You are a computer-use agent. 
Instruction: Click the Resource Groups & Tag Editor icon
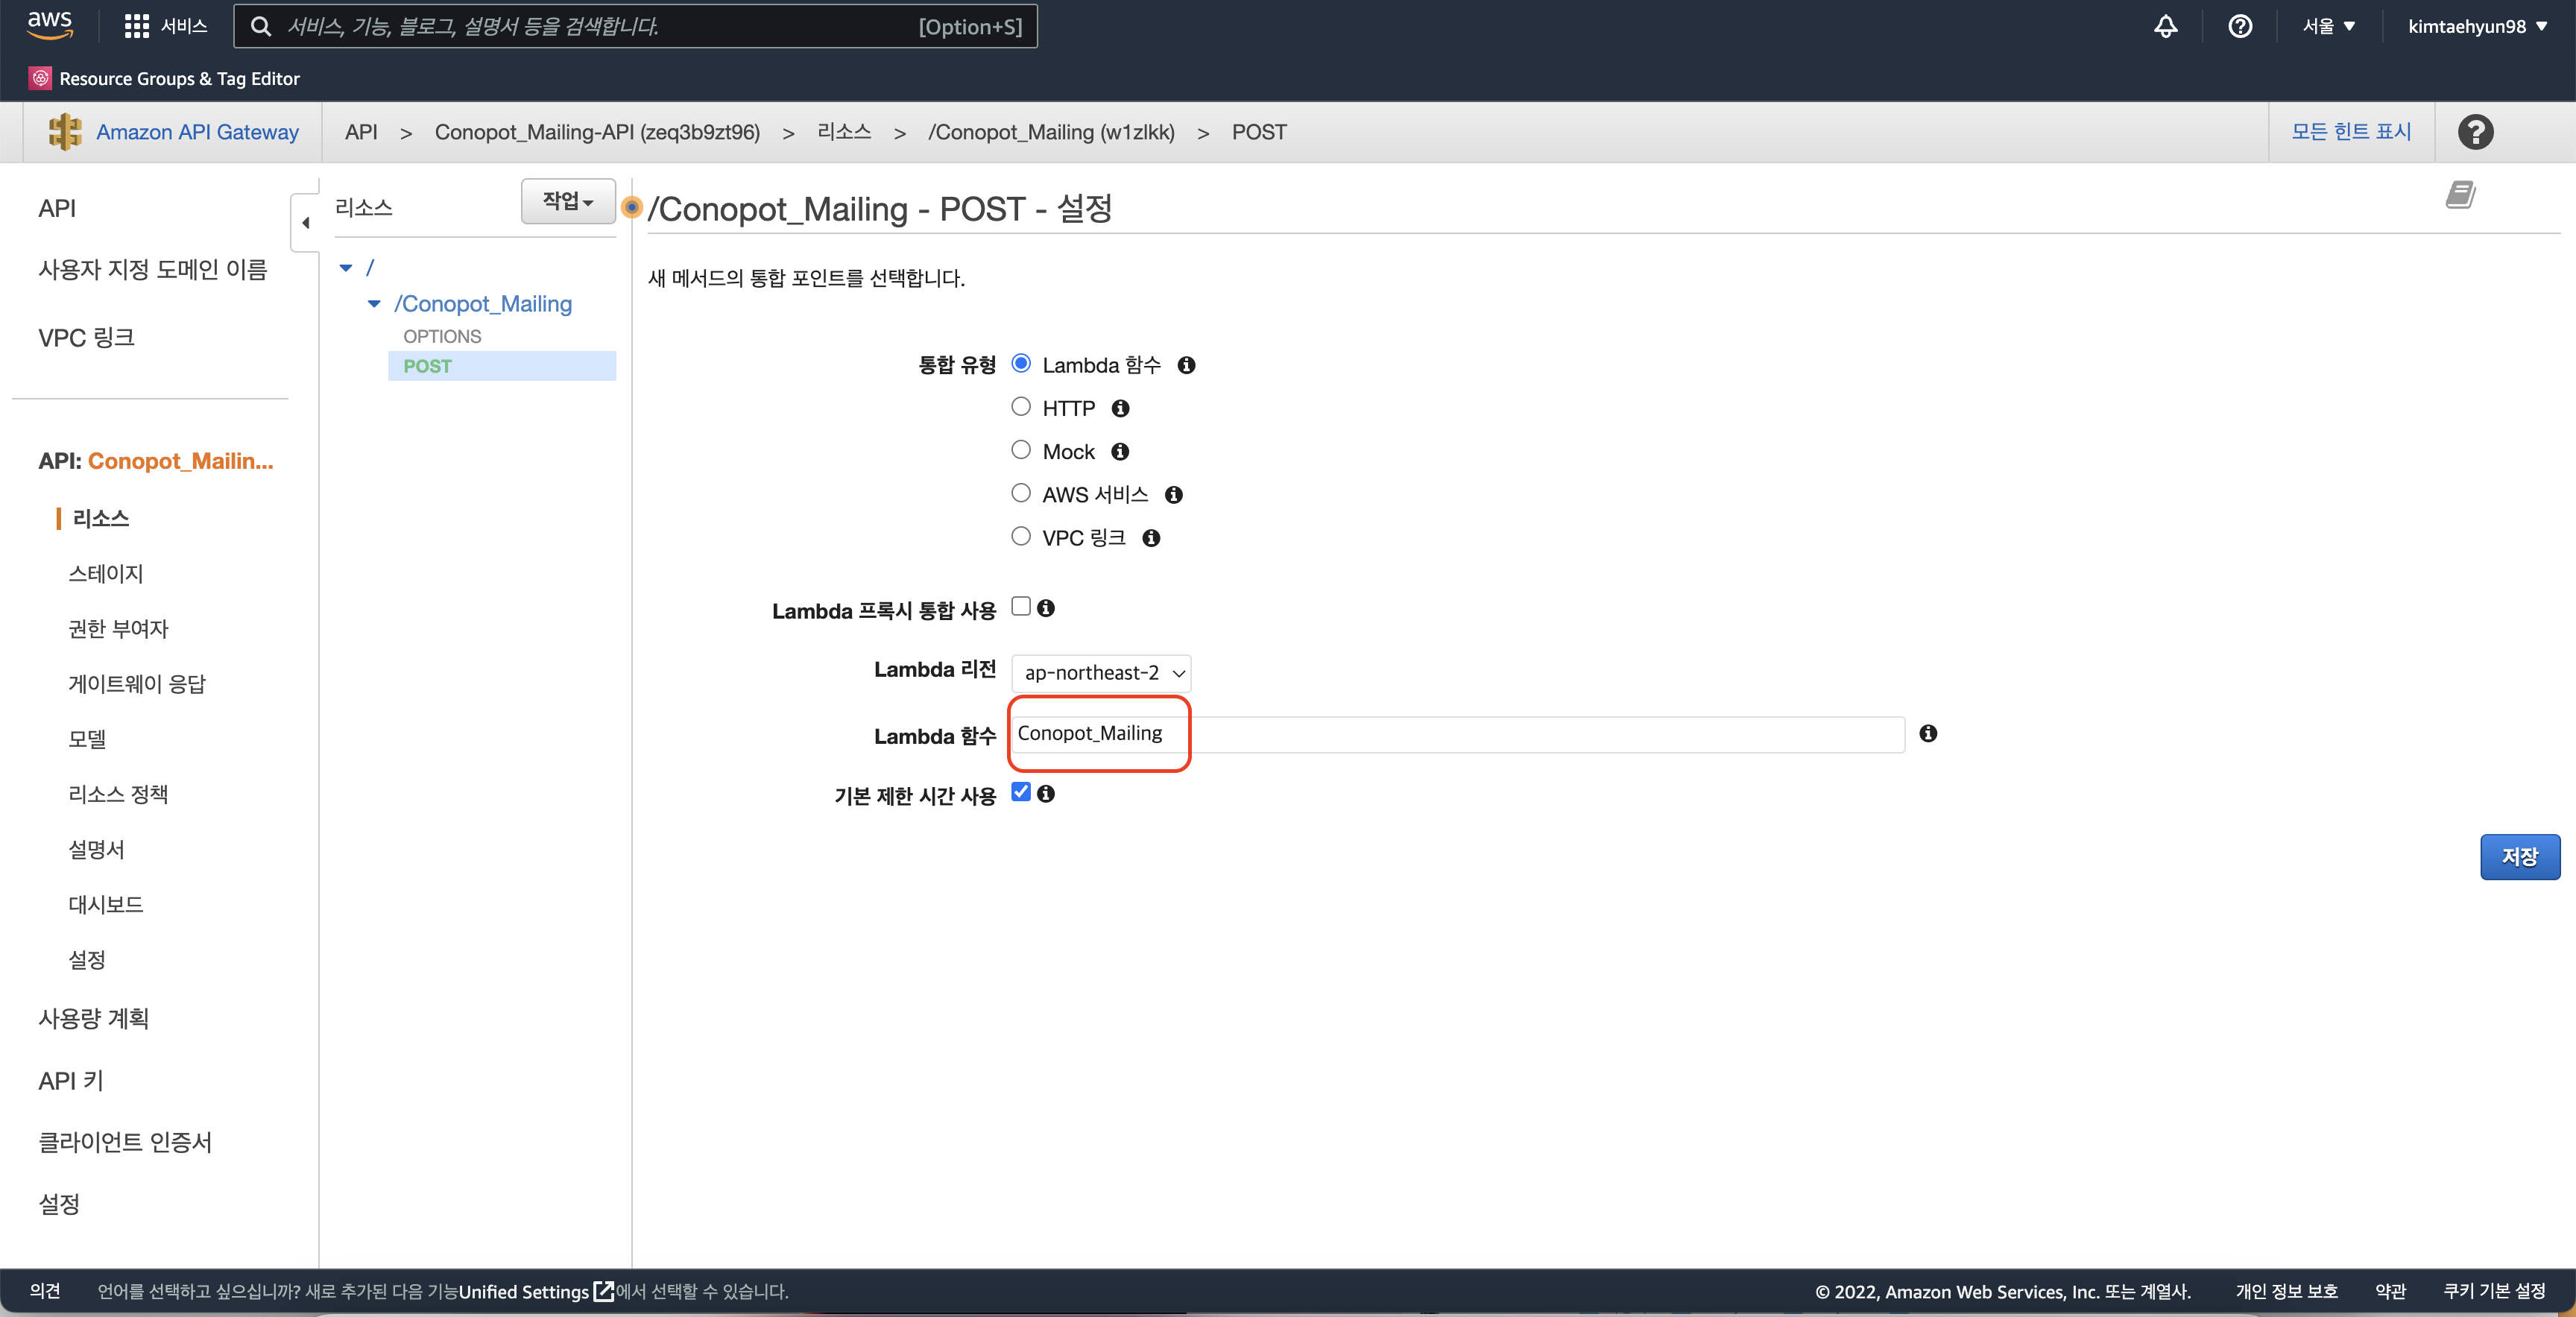pos(40,78)
